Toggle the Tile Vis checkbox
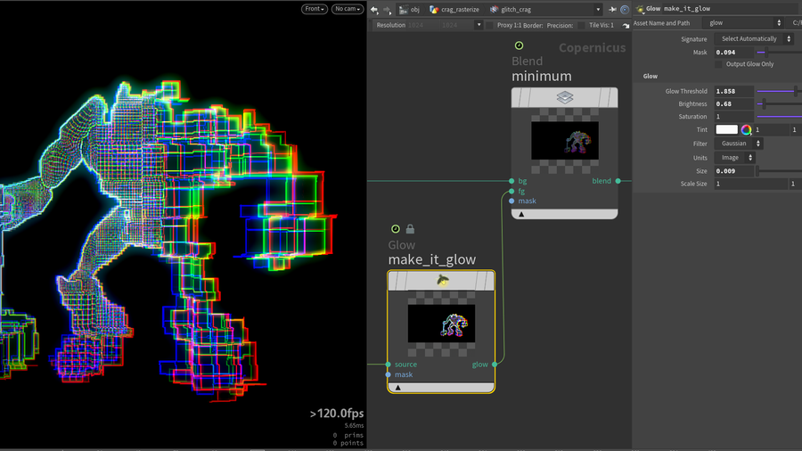Screen dimensions: 802x451 [582, 25]
